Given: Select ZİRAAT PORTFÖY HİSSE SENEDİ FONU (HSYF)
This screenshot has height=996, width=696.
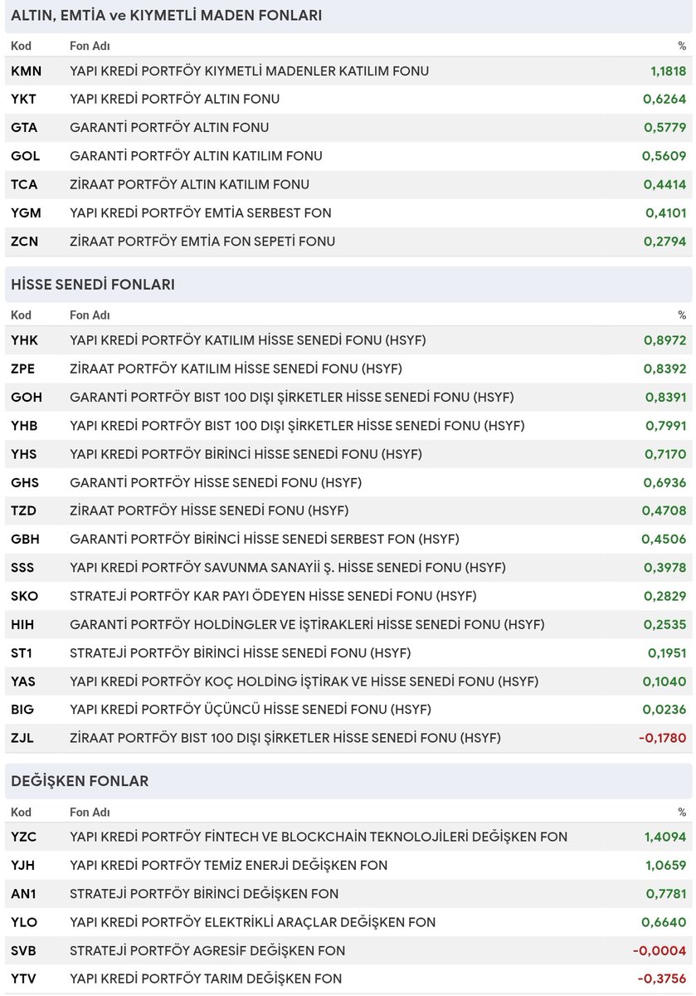Looking at the screenshot, I should pos(209,510).
